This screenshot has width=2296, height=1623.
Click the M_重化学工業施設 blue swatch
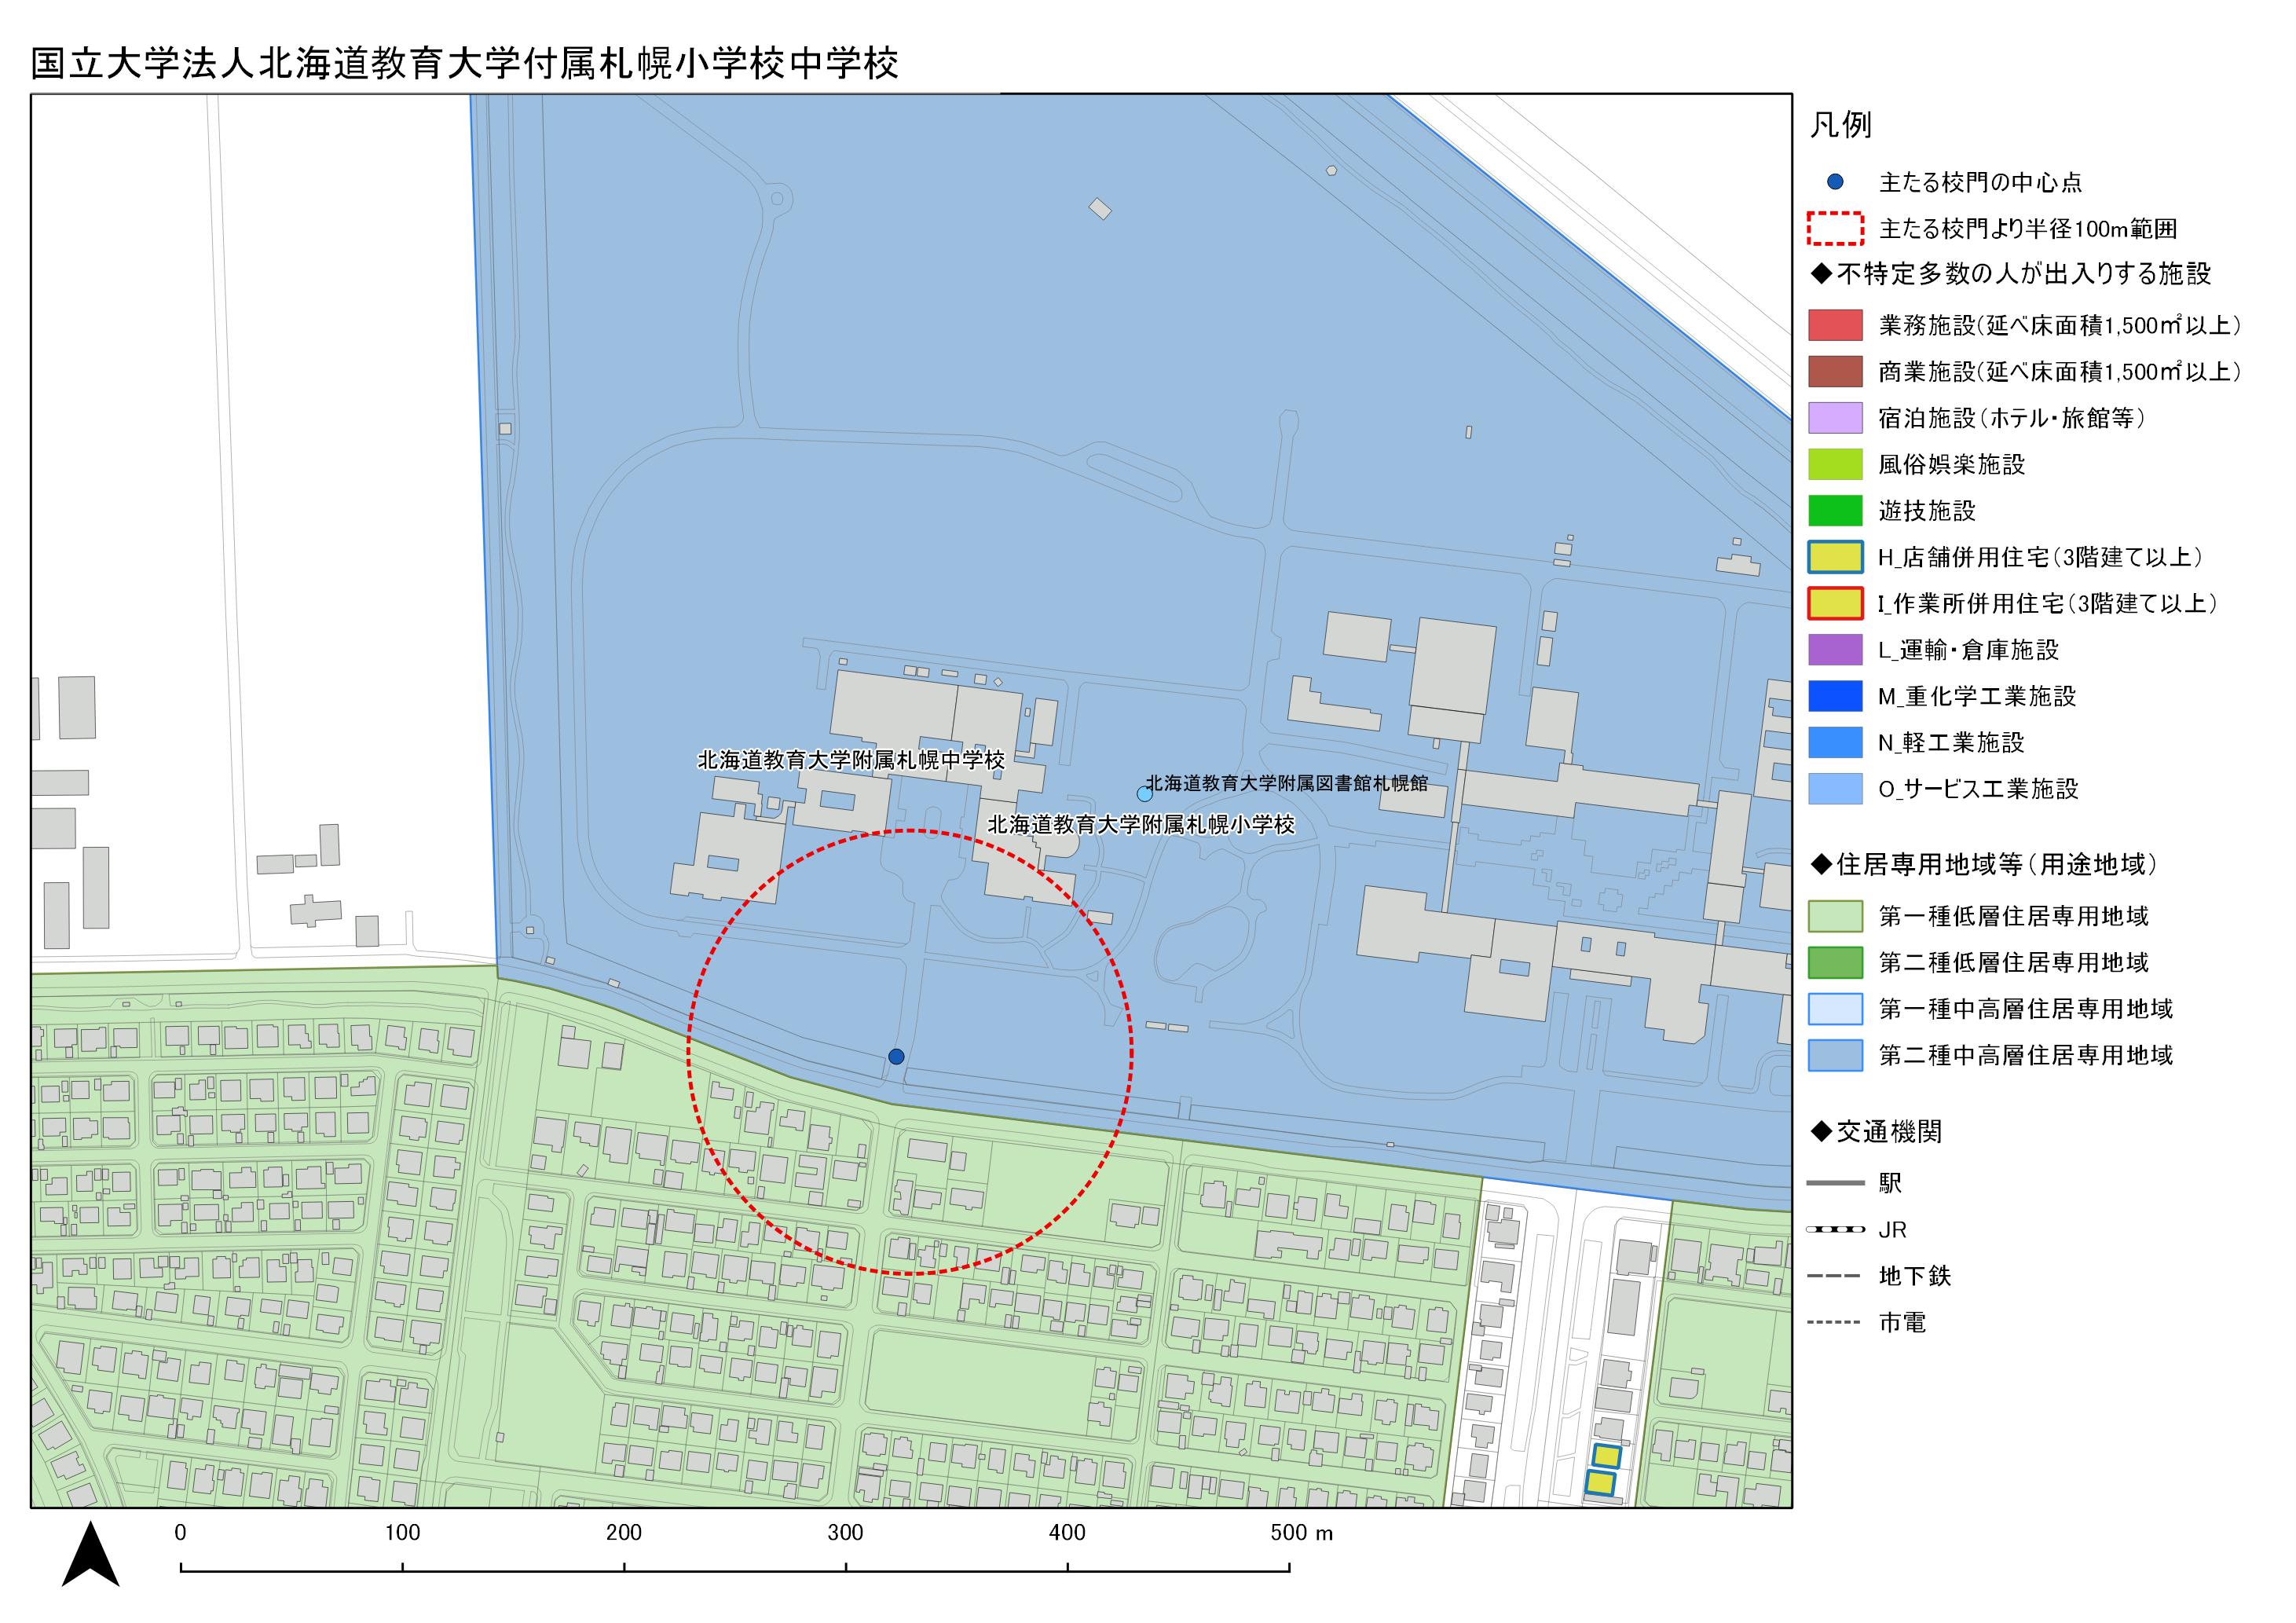(x=1835, y=696)
